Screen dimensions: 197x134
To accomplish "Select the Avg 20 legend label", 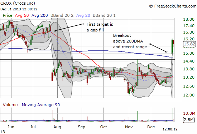I will [83, 15].
